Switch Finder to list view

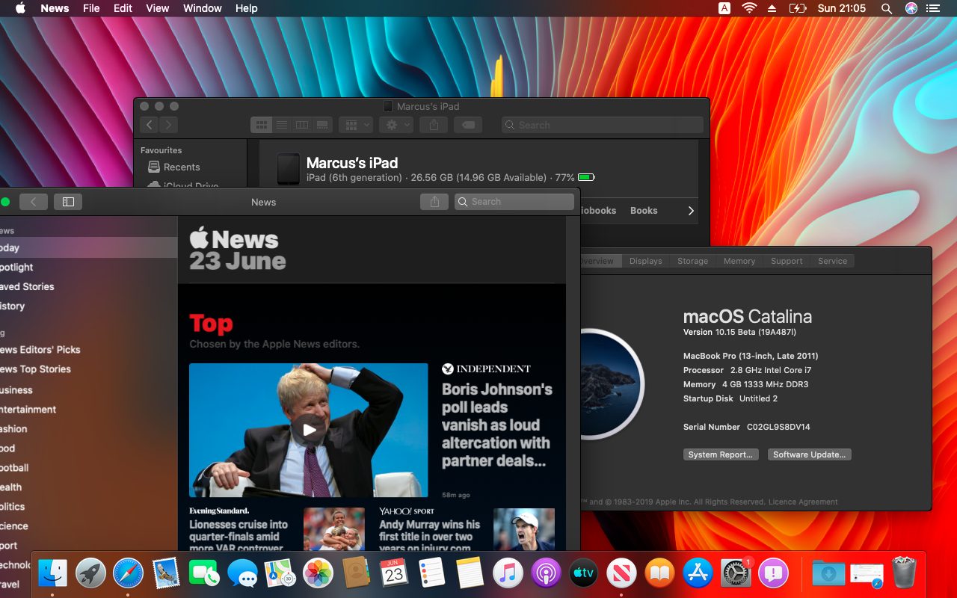click(282, 125)
